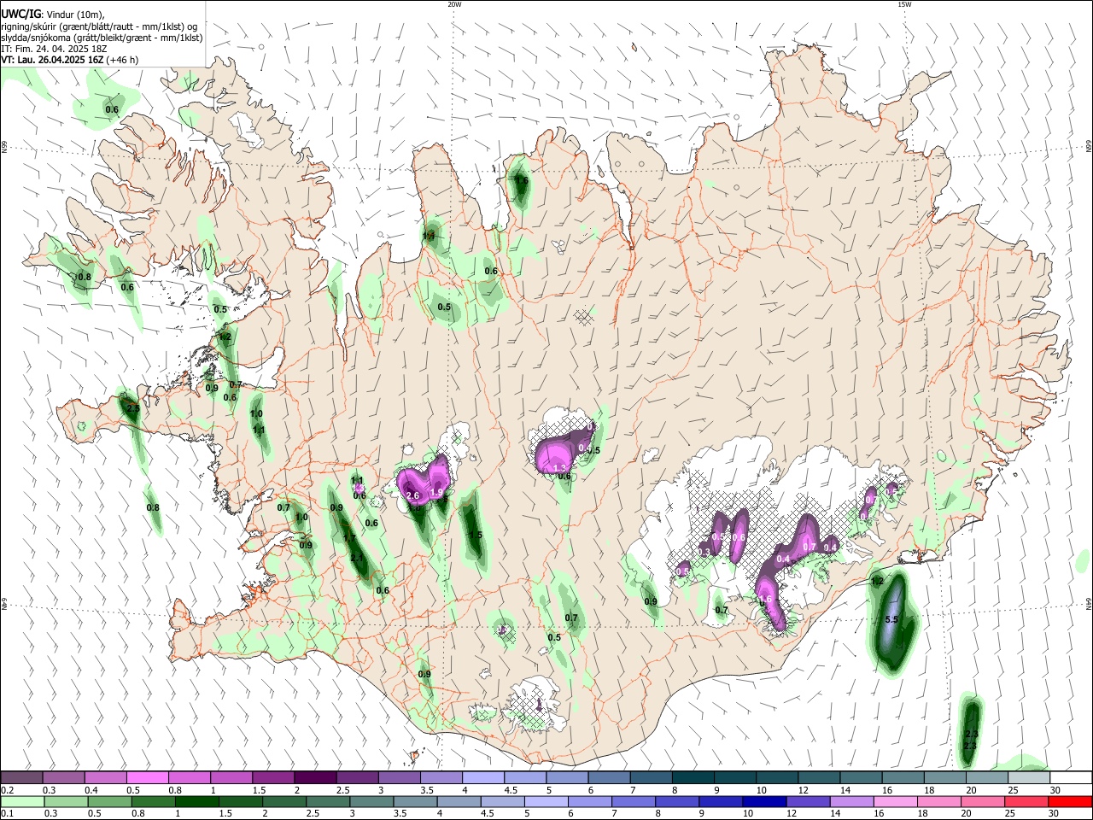Click the '5.5' rainfall value offshore southeast
Screen dimensions: 1093x820
click(892, 619)
